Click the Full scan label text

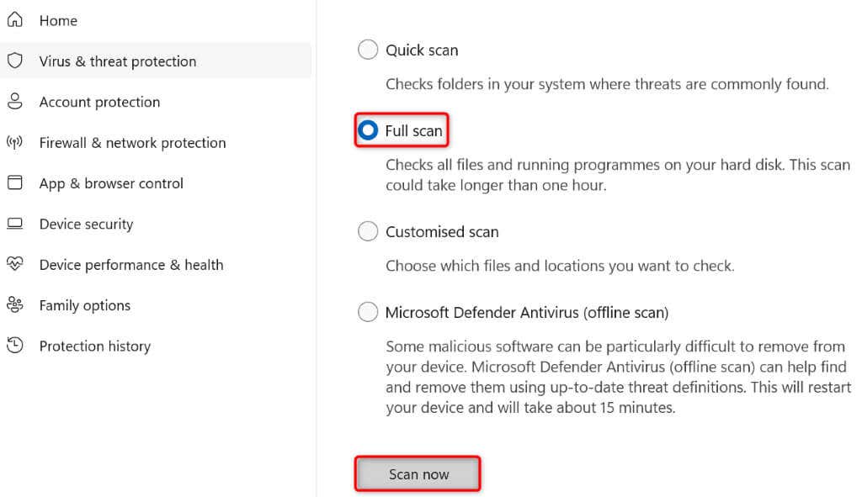click(x=413, y=131)
